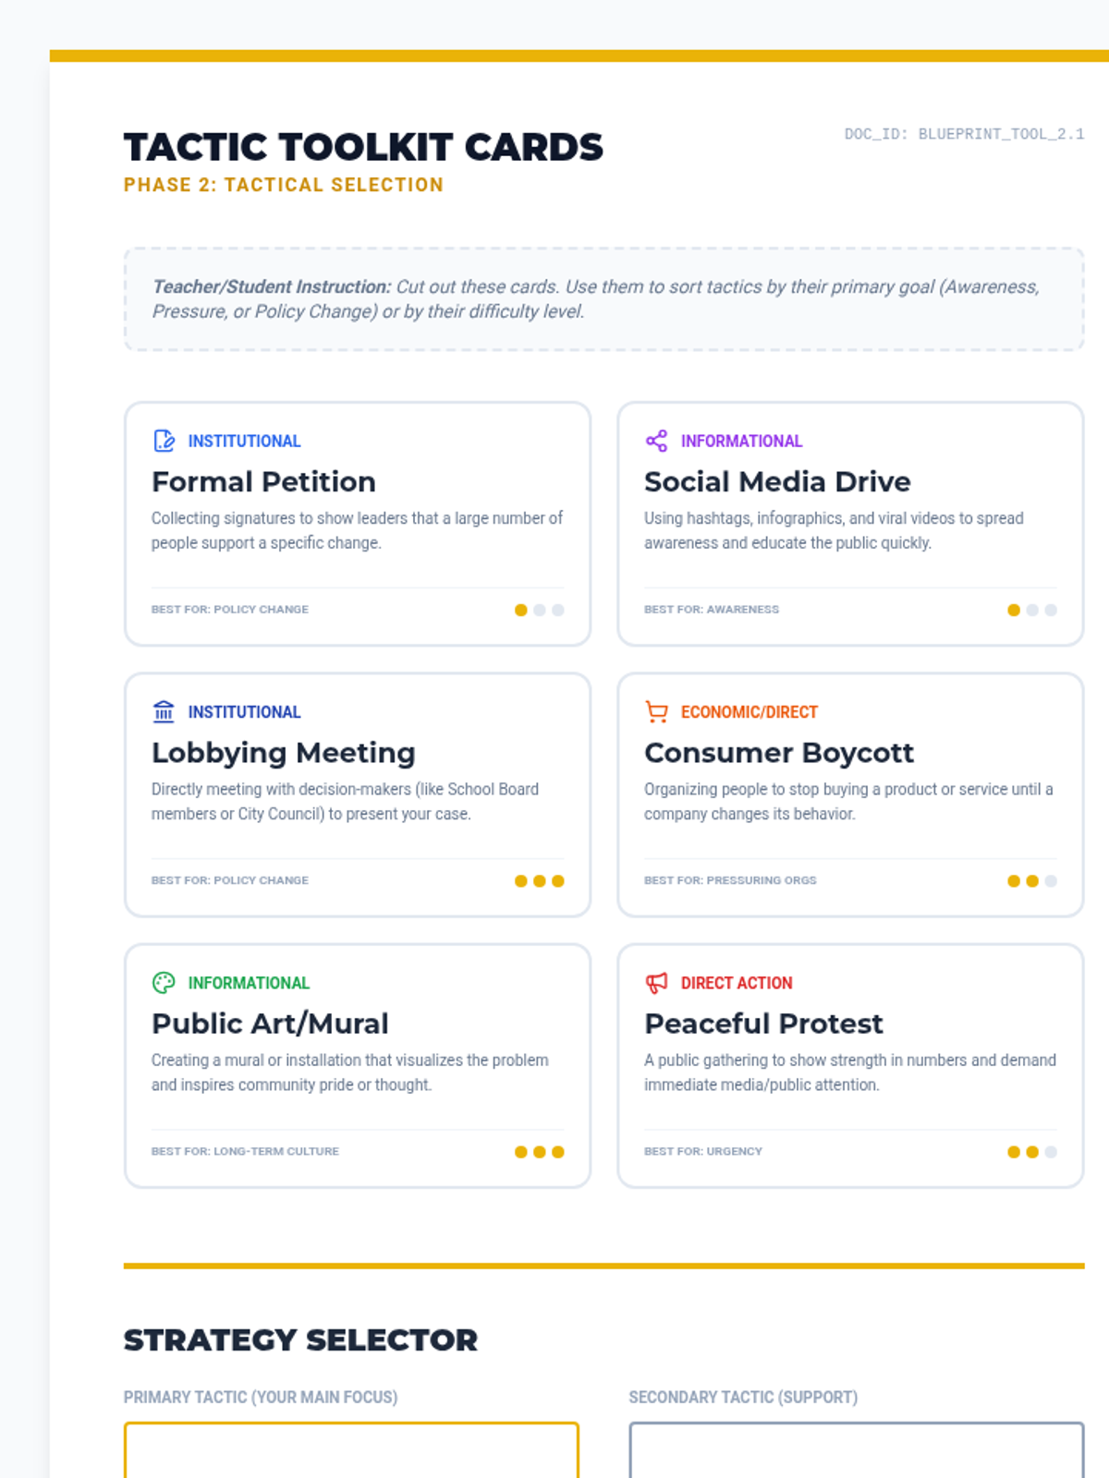Click the shopping cart icon on Consumer Boycott card
This screenshot has height=1478, width=1109.
[656, 711]
